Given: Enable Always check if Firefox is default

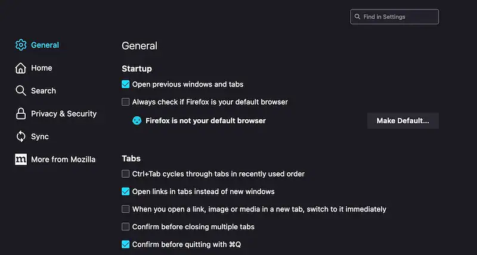Looking at the screenshot, I should pyautogui.click(x=126, y=102).
